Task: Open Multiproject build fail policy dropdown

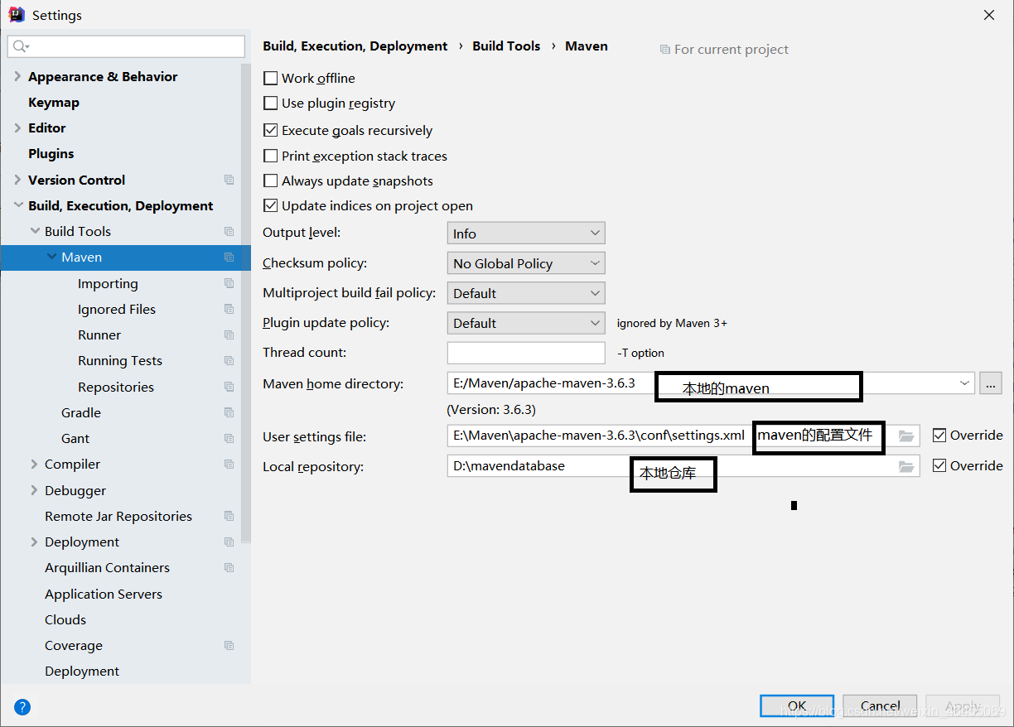Action: click(x=526, y=293)
